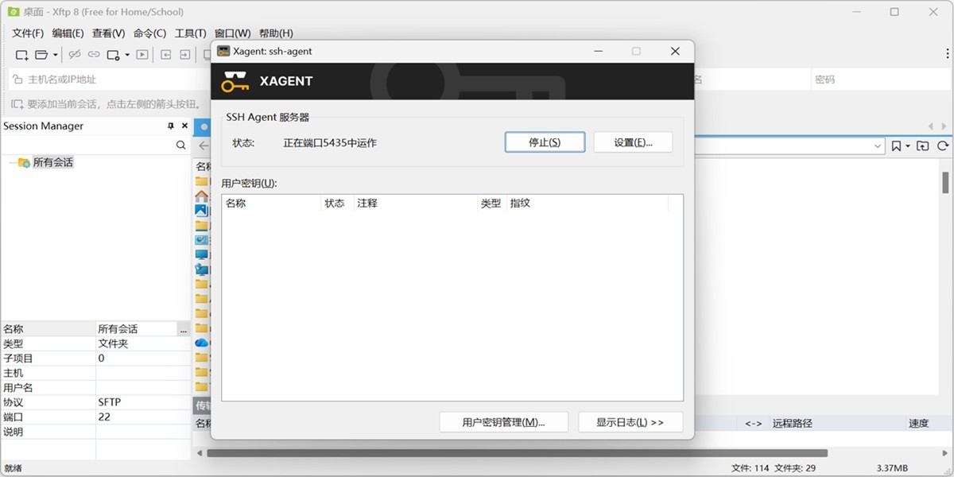Open 用户密钥管理(M) dialog

tap(502, 421)
